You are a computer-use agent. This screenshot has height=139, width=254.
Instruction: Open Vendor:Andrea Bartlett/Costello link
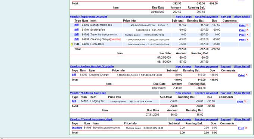coord(92,67)
